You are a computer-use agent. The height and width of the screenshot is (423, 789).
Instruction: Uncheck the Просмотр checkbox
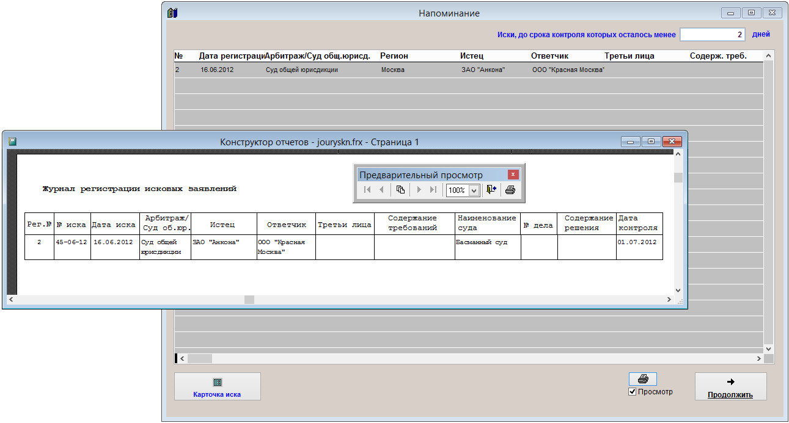point(633,392)
